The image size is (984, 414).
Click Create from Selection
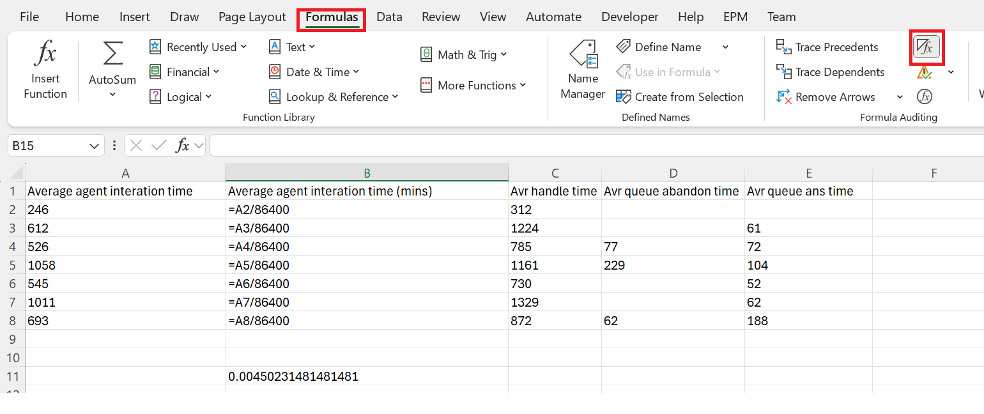pos(680,97)
